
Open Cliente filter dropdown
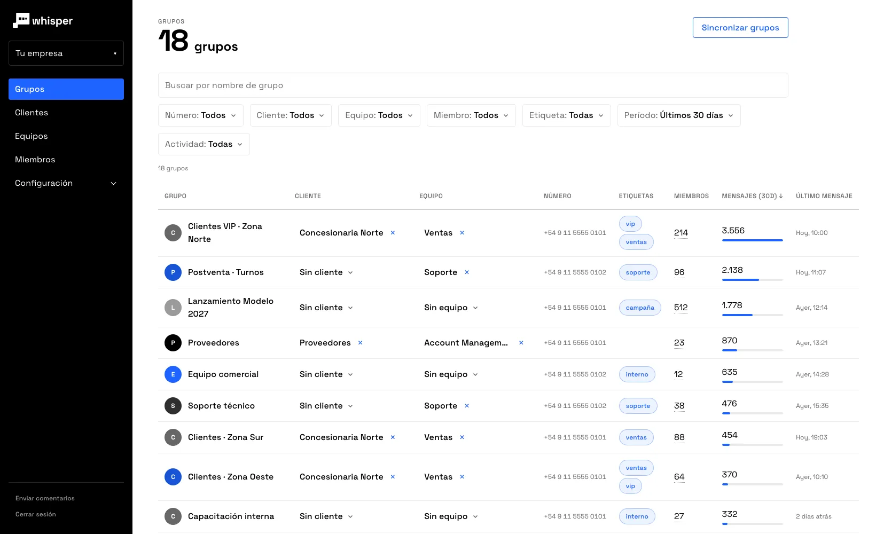pyautogui.click(x=291, y=115)
